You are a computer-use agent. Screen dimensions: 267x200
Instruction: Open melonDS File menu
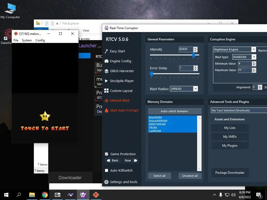point(16,40)
